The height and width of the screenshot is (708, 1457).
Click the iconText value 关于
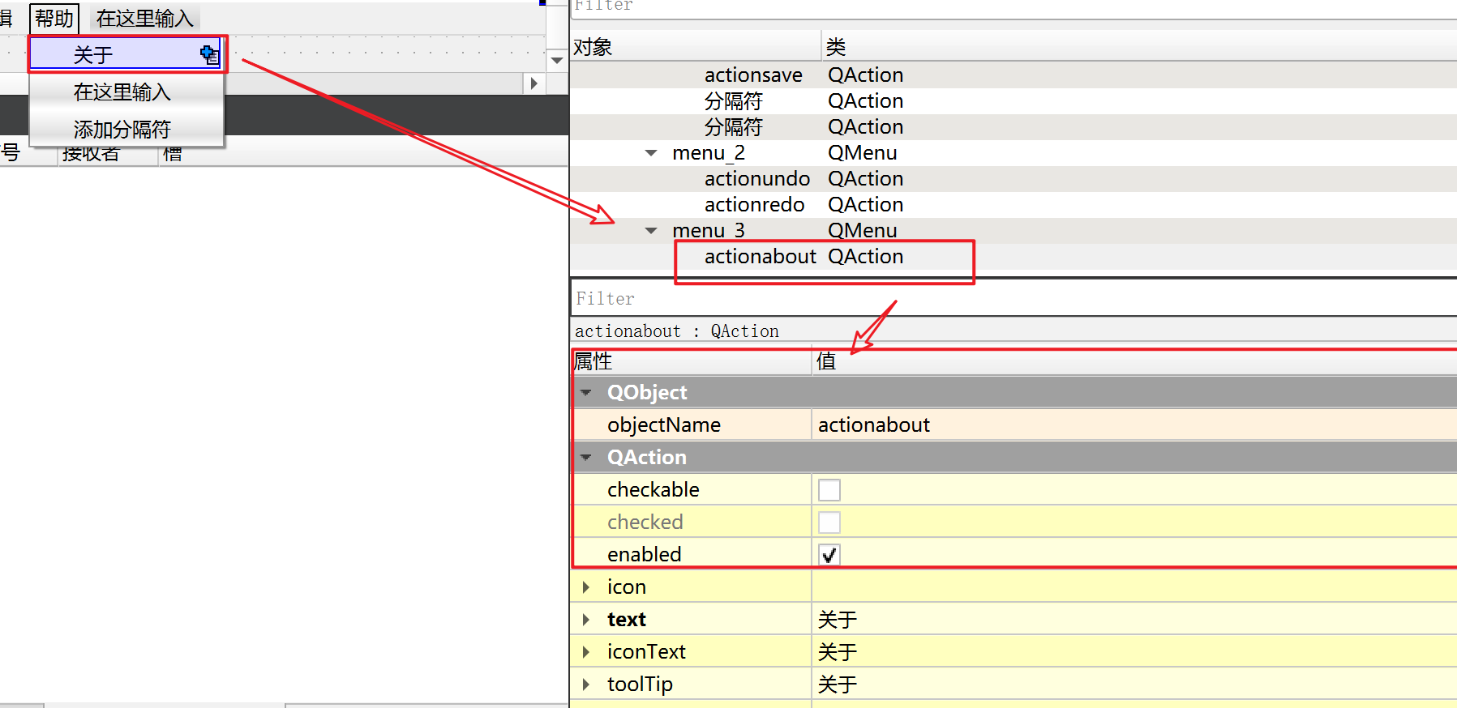pyautogui.click(x=1134, y=651)
